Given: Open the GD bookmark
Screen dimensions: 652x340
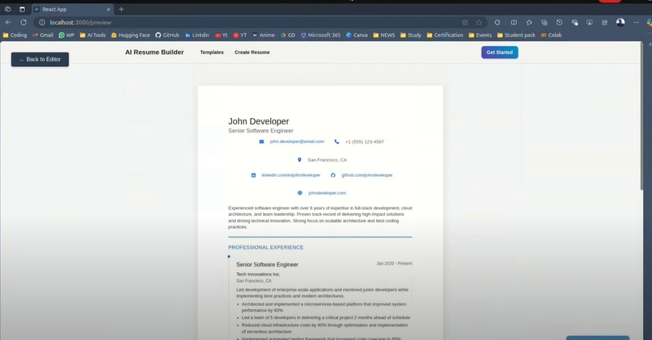Looking at the screenshot, I should point(288,36).
